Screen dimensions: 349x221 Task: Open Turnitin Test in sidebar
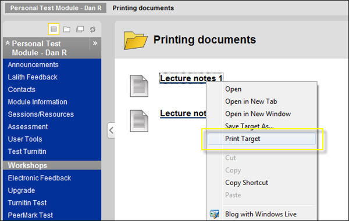[27, 203]
